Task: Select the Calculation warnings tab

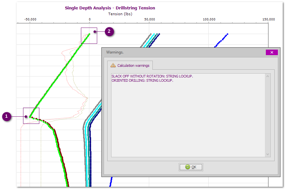Action: point(130,65)
